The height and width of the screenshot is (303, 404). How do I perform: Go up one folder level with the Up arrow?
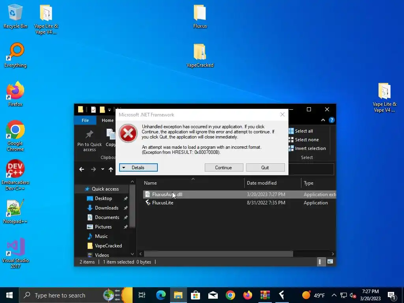point(111,169)
